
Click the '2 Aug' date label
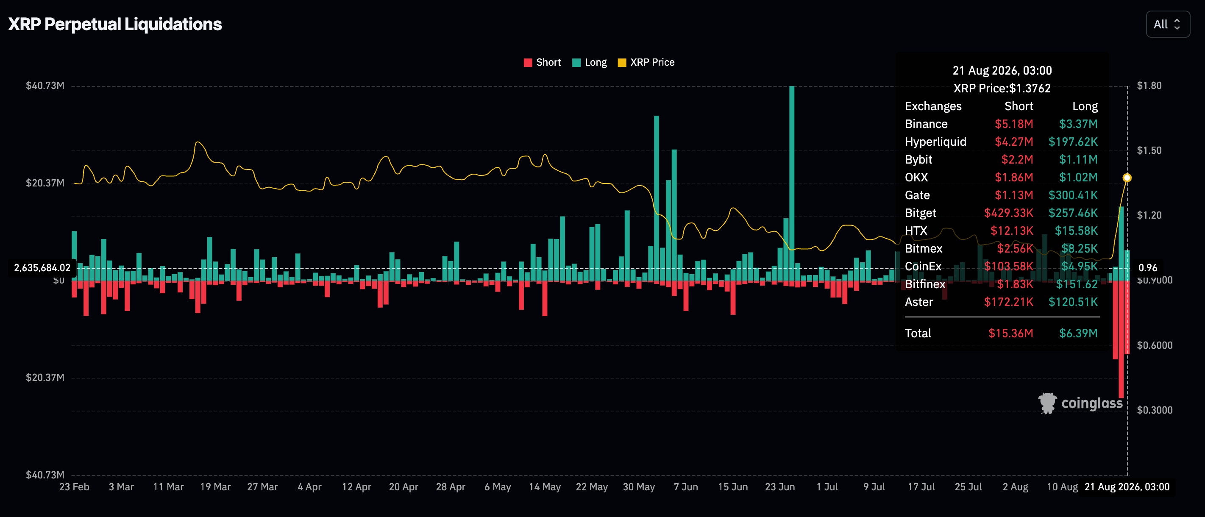(1015, 487)
